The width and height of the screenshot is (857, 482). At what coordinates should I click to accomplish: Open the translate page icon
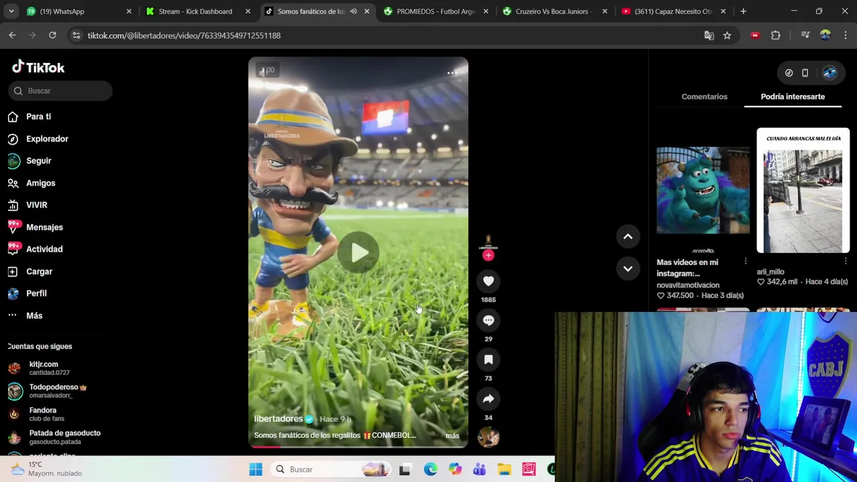[709, 35]
